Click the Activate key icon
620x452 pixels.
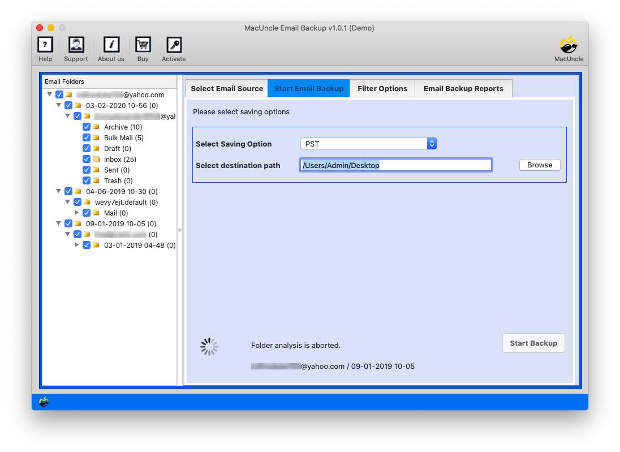click(174, 45)
